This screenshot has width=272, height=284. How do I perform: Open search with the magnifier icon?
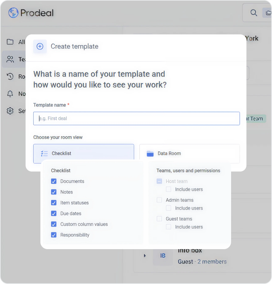tap(254, 13)
